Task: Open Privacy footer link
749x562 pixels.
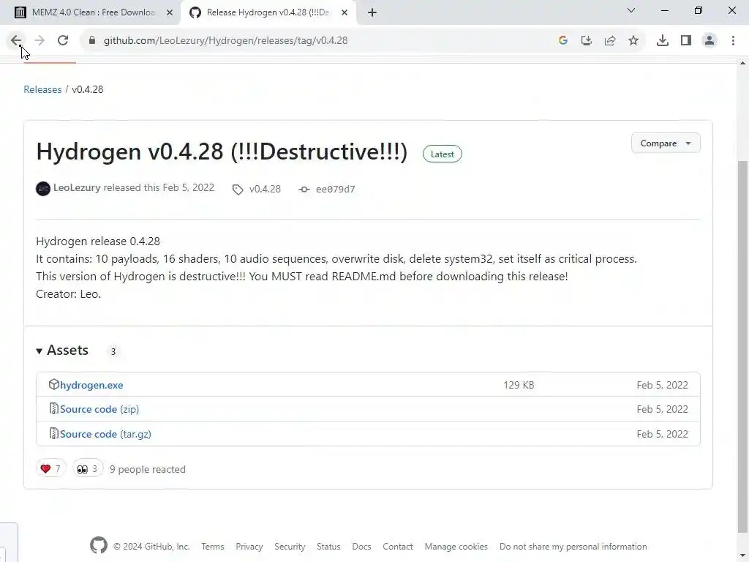Action: (249, 547)
